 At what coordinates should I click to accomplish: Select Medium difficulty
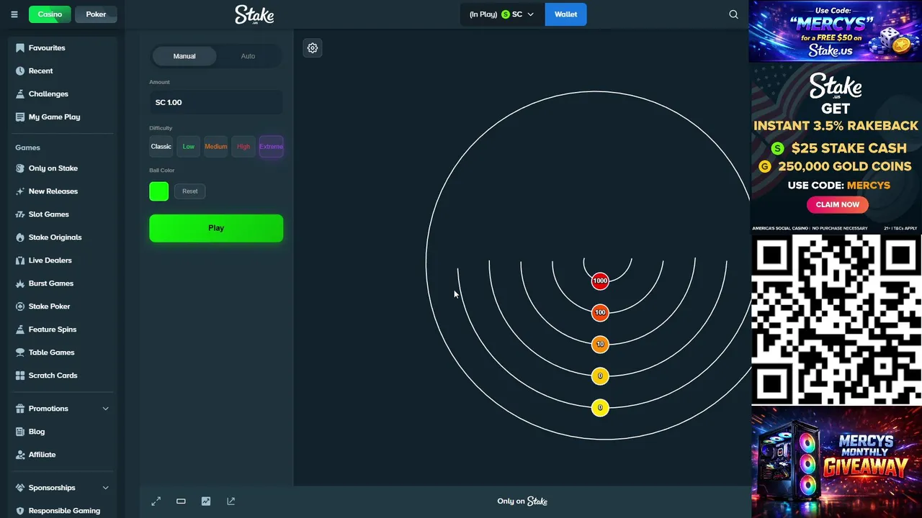tap(216, 147)
